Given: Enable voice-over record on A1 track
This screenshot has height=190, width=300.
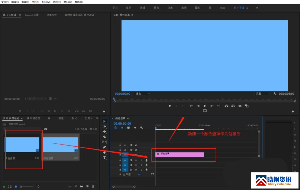Looking at the screenshot, I should [x=147, y=160].
